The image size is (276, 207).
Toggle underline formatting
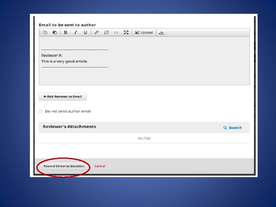85,33
